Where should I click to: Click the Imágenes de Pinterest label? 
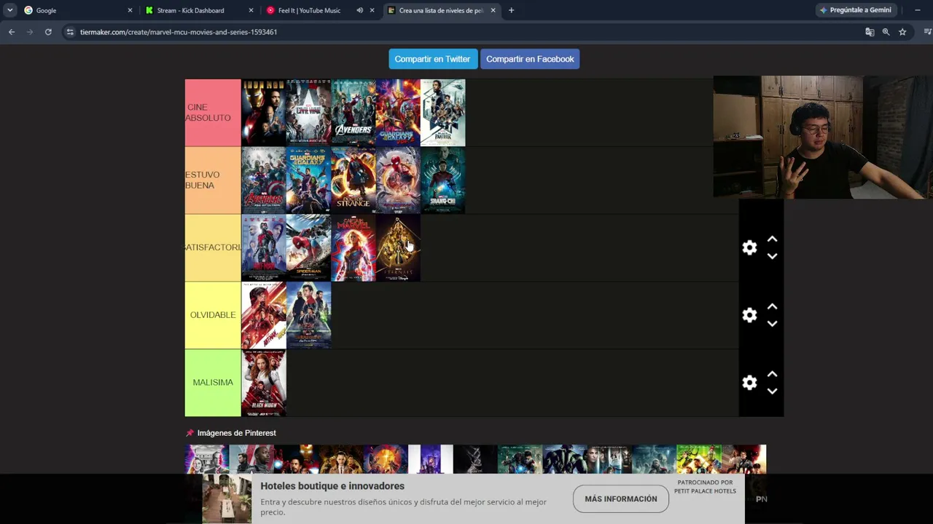(x=236, y=433)
